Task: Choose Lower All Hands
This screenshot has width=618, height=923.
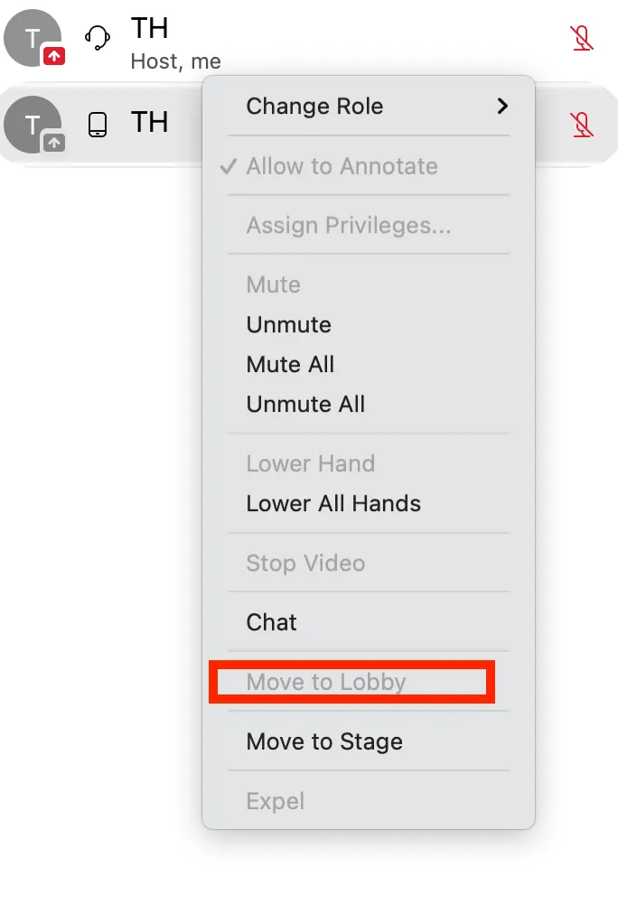Action: click(x=334, y=504)
